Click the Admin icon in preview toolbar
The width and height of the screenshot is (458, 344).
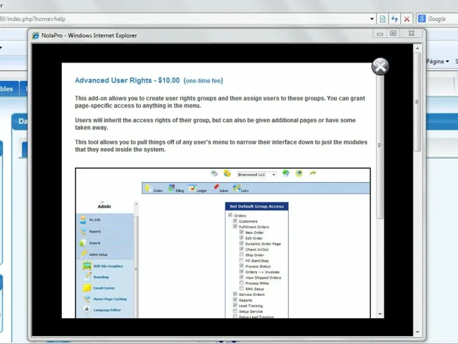click(x=215, y=188)
